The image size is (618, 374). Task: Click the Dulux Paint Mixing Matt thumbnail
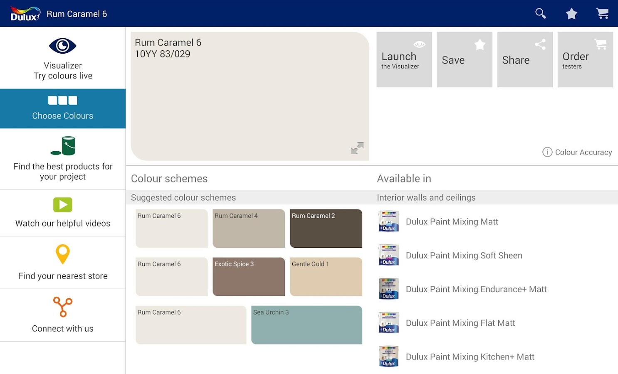point(388,221)
